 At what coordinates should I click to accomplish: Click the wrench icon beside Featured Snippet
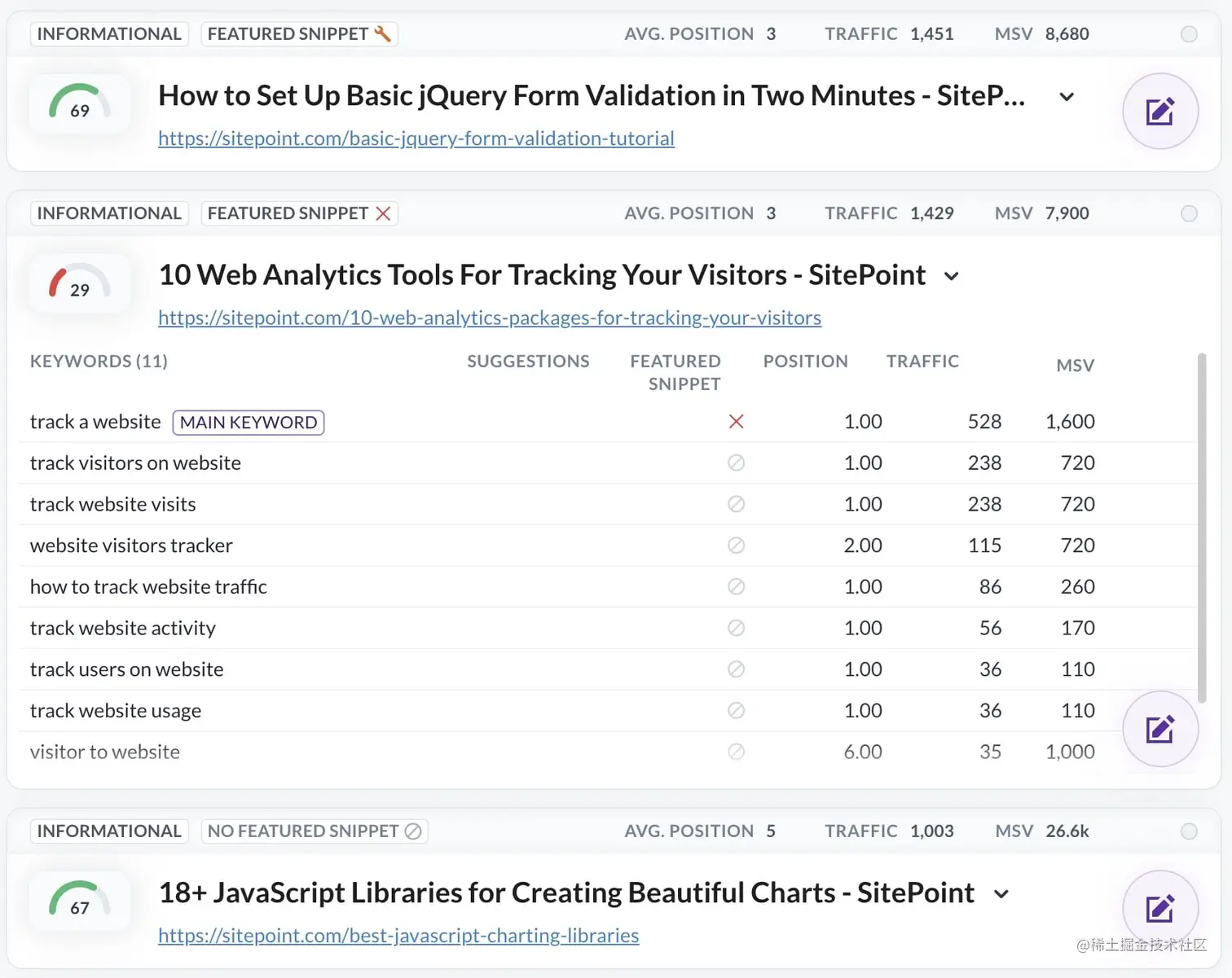pos(381,33)
